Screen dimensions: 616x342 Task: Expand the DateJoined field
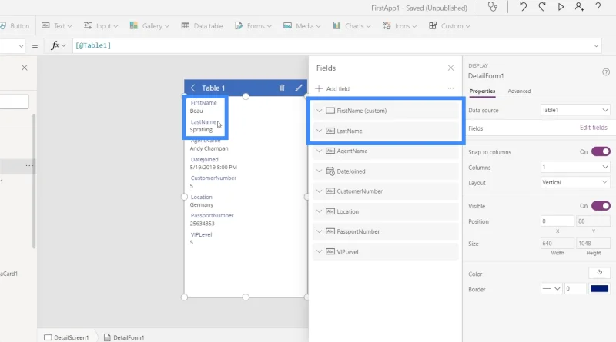[x=319, y=171]
